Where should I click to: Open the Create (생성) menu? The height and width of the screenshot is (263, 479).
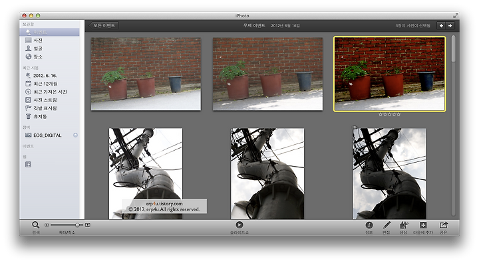(x=404, y=225)
